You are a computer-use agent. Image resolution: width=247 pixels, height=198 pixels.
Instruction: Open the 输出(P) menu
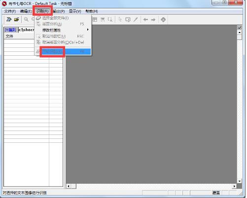click(59, 11)
